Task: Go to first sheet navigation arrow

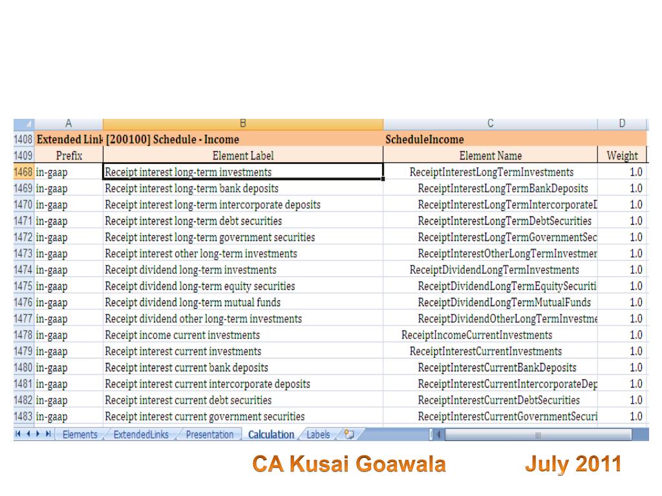Action: point(17,433)
